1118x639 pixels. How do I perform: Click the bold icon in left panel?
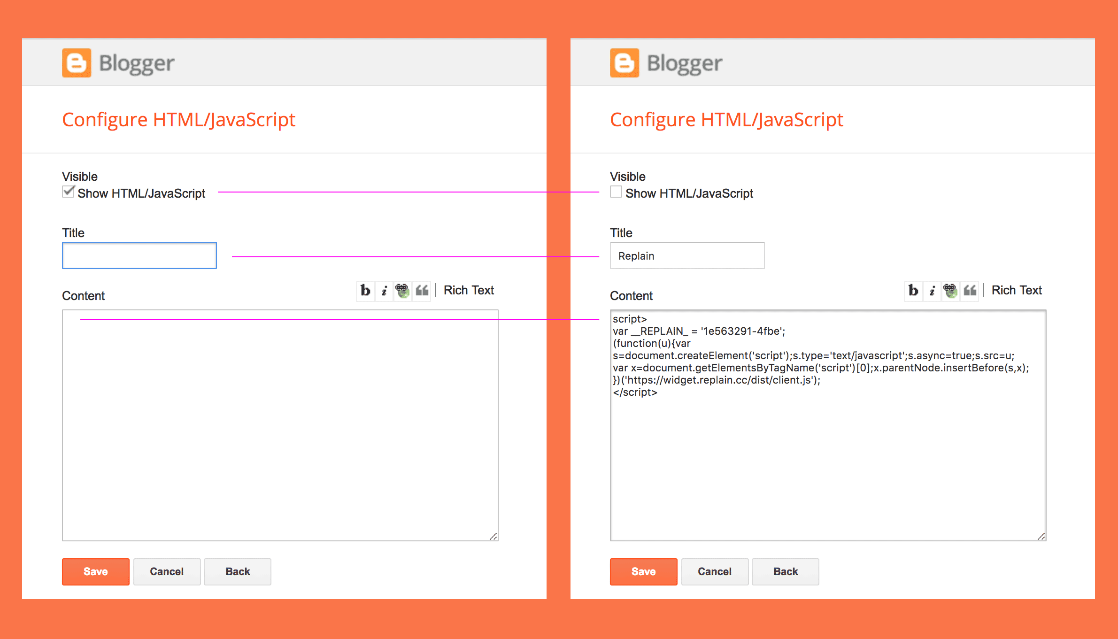pos(365,291)
